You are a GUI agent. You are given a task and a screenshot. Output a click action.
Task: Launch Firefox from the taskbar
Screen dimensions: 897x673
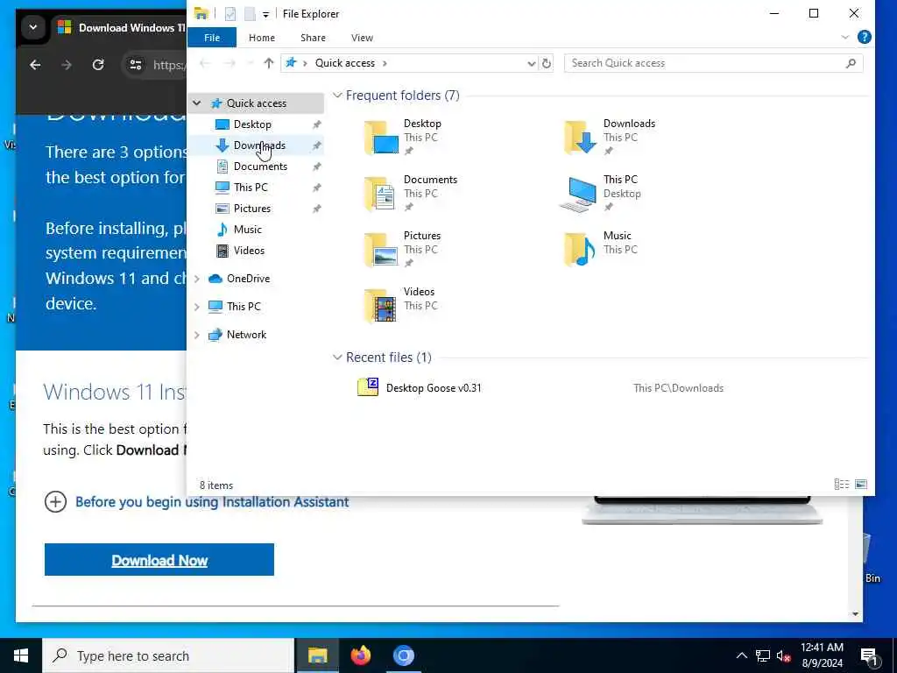pos(360,655)
